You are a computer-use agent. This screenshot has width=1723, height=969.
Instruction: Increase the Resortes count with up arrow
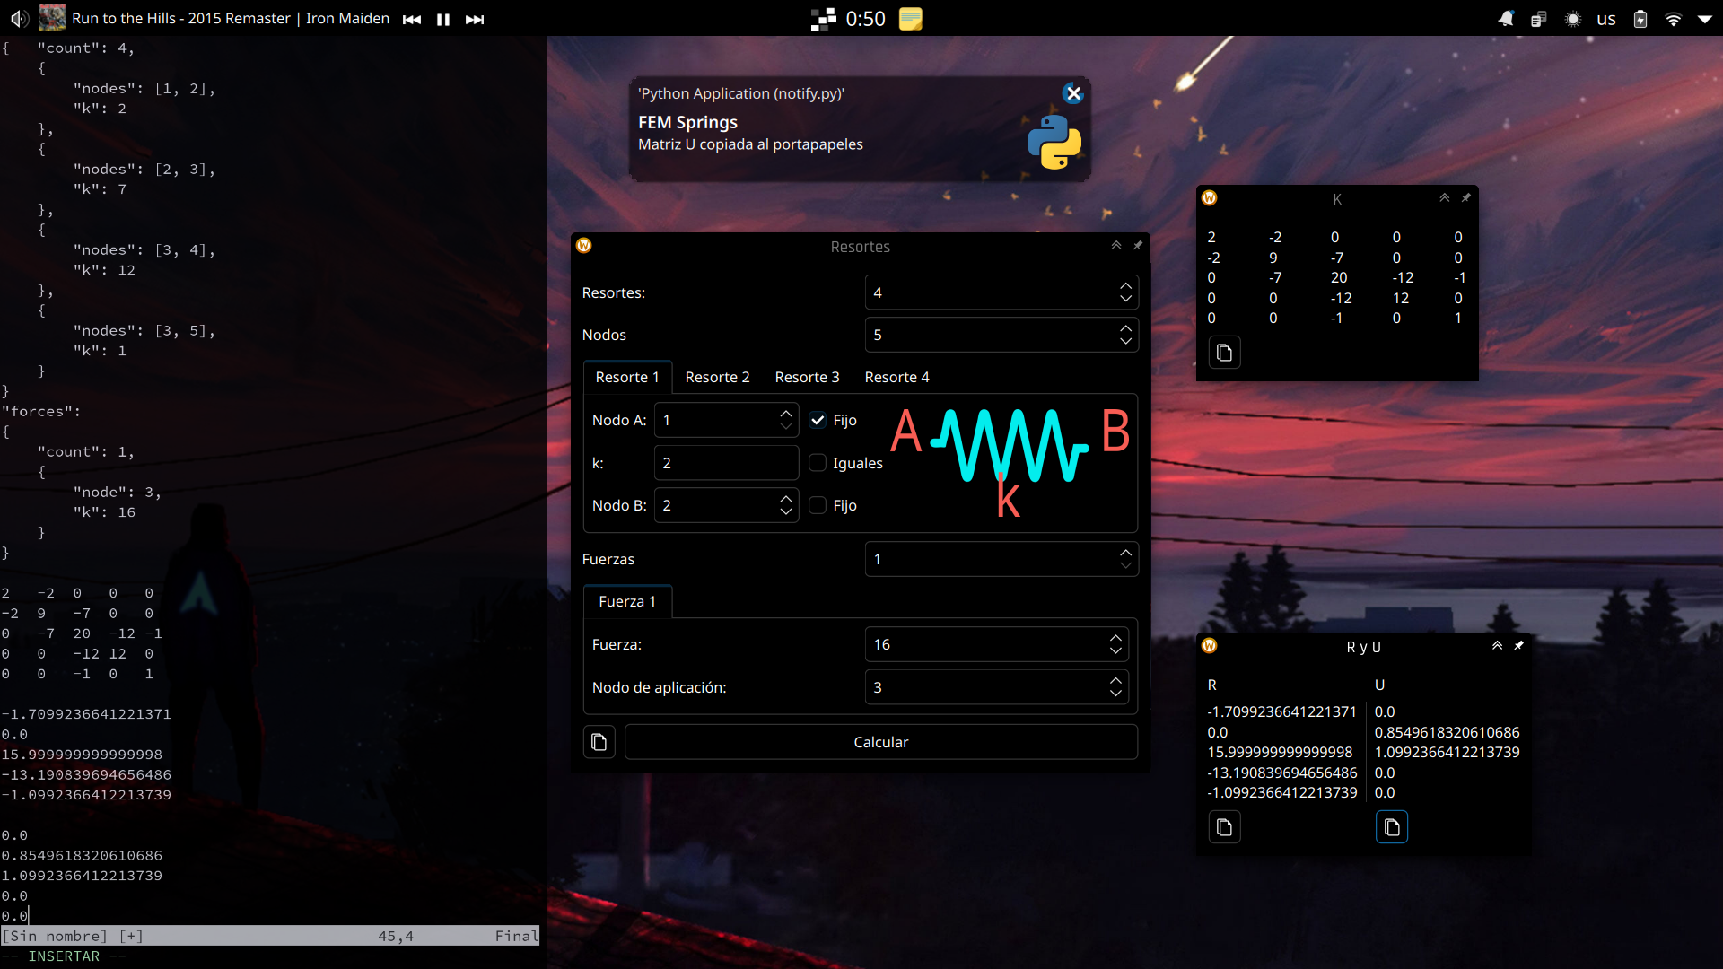(1125, 286)
